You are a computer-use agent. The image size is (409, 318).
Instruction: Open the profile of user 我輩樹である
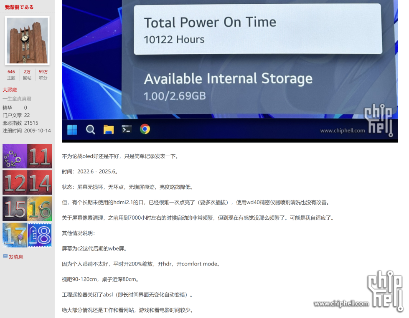click(19, 7)
